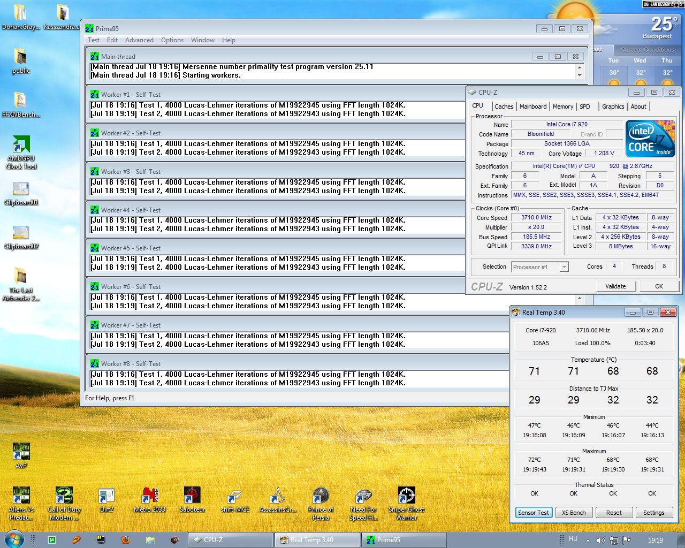Viewport: 685px width, 548px height.
Task: Click CPU-Z OK button
Action: (x=659, y=286)
